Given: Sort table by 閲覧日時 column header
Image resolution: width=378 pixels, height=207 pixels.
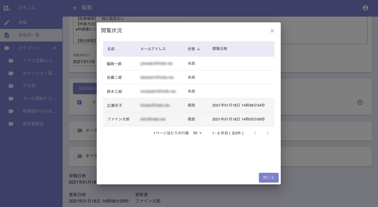Looking at the screenshot, I should coord(220,49).
